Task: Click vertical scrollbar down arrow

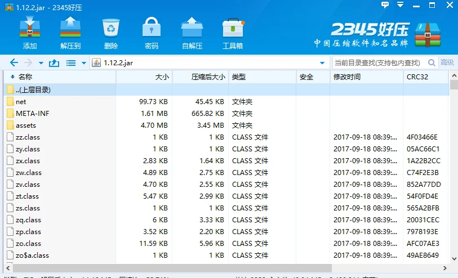Action: (x=454, y=258)
